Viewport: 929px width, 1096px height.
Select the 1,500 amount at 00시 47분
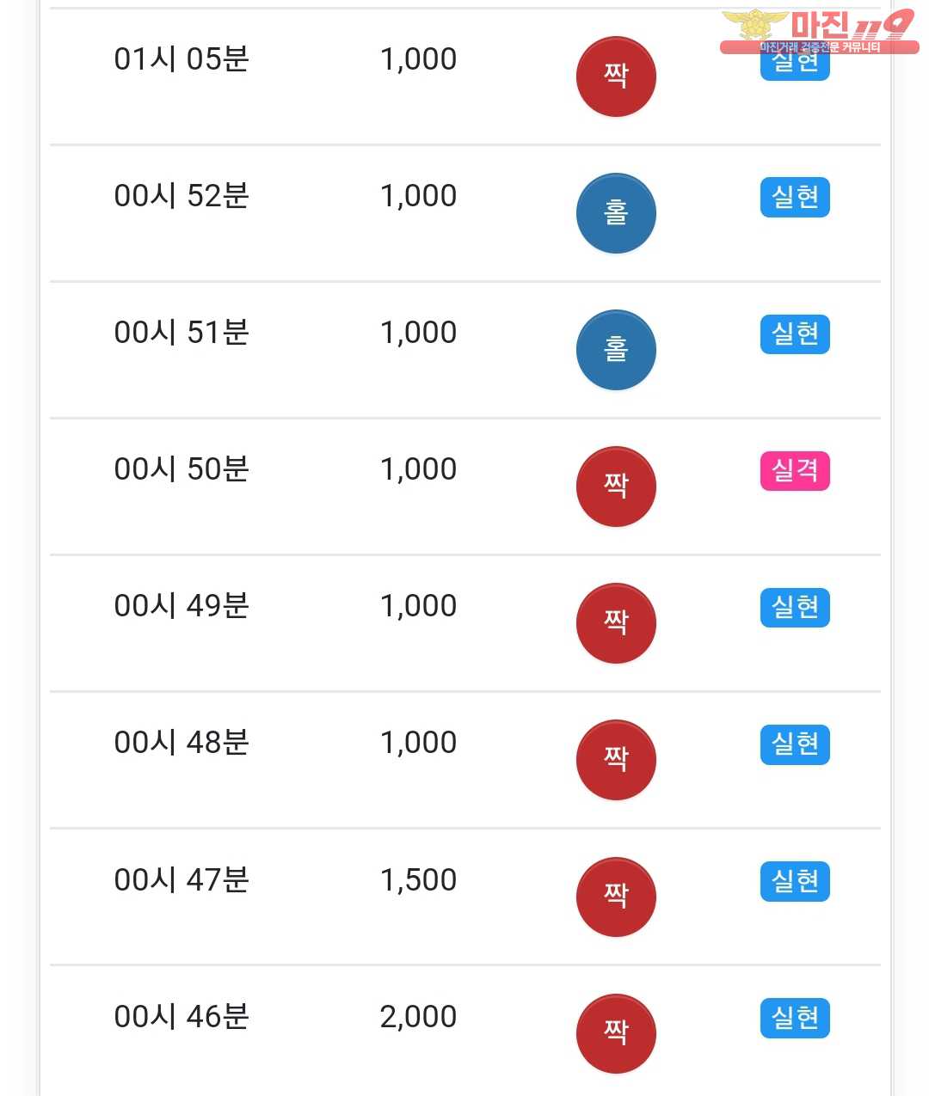click(x=418, y=880)
